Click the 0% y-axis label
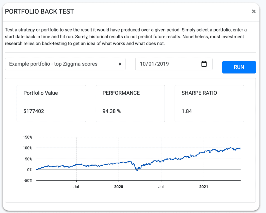The width and height of the screenshot is (266, 213). coord(30,170)
